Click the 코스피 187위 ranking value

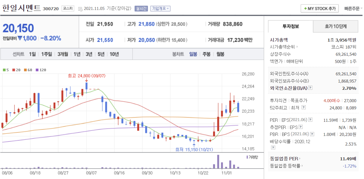tap(343, 47)
